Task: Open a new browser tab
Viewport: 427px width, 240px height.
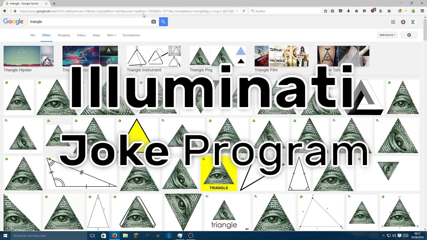Action: point(54,3)
